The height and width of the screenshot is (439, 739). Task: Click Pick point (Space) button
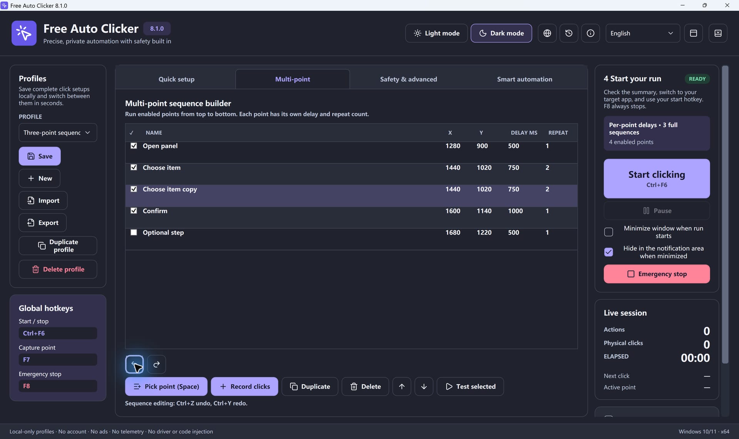(x=166, y=387)
